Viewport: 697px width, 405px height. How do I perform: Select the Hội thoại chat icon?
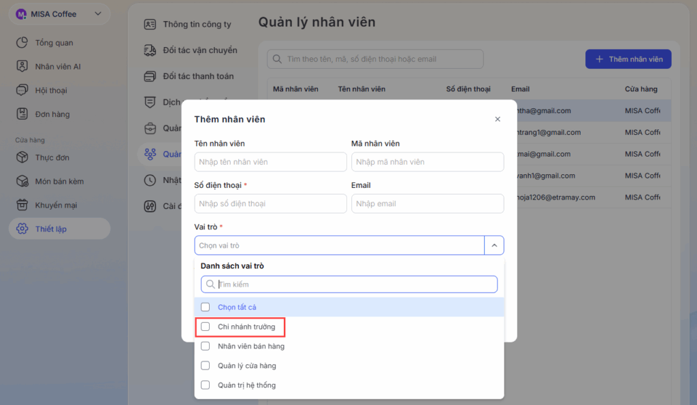[x=22, y=91]
